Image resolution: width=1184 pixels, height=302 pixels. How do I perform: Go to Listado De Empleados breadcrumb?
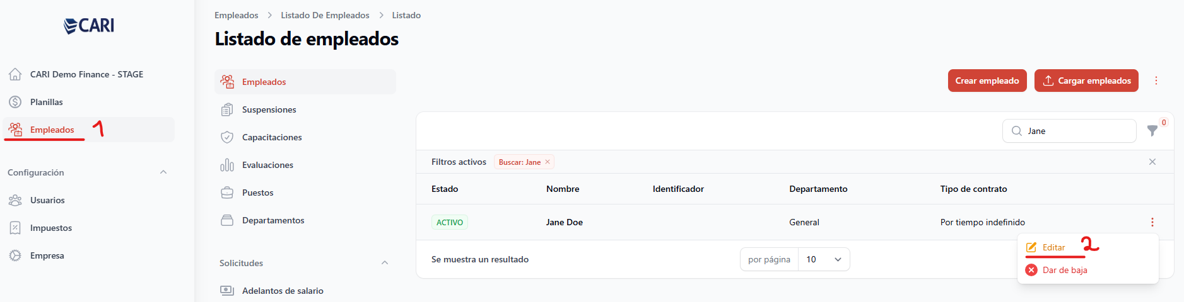(x=325, y=15)
